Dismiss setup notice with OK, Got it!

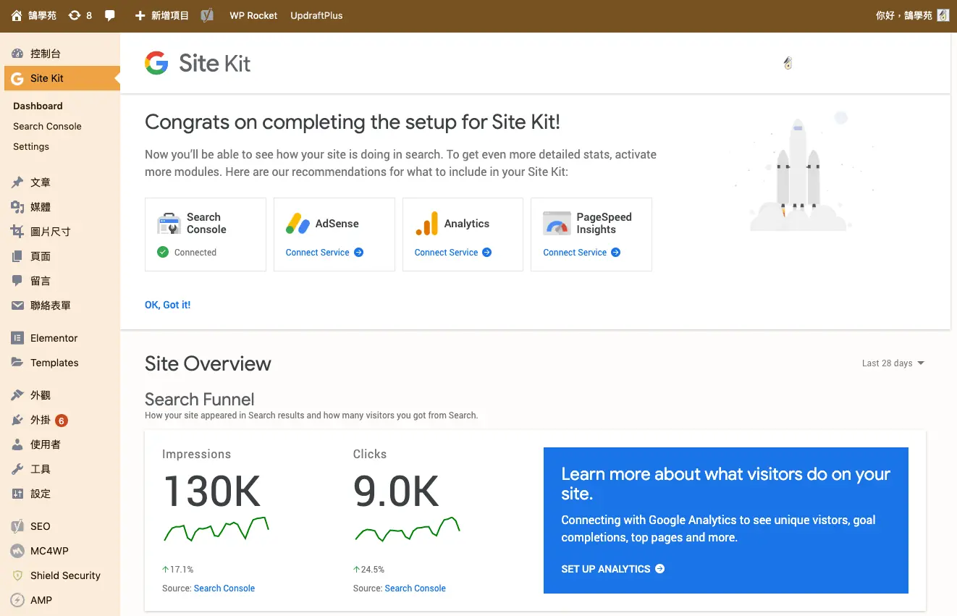pos(167,305)
